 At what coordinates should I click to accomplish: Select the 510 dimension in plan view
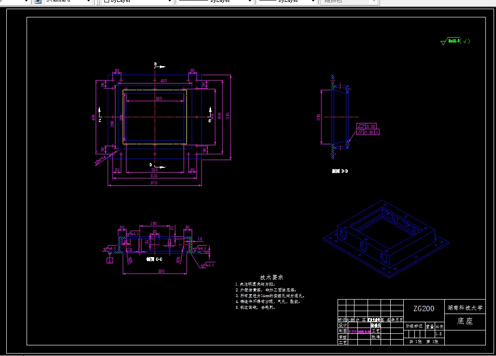pyautogui.click(x=154, y=176)
